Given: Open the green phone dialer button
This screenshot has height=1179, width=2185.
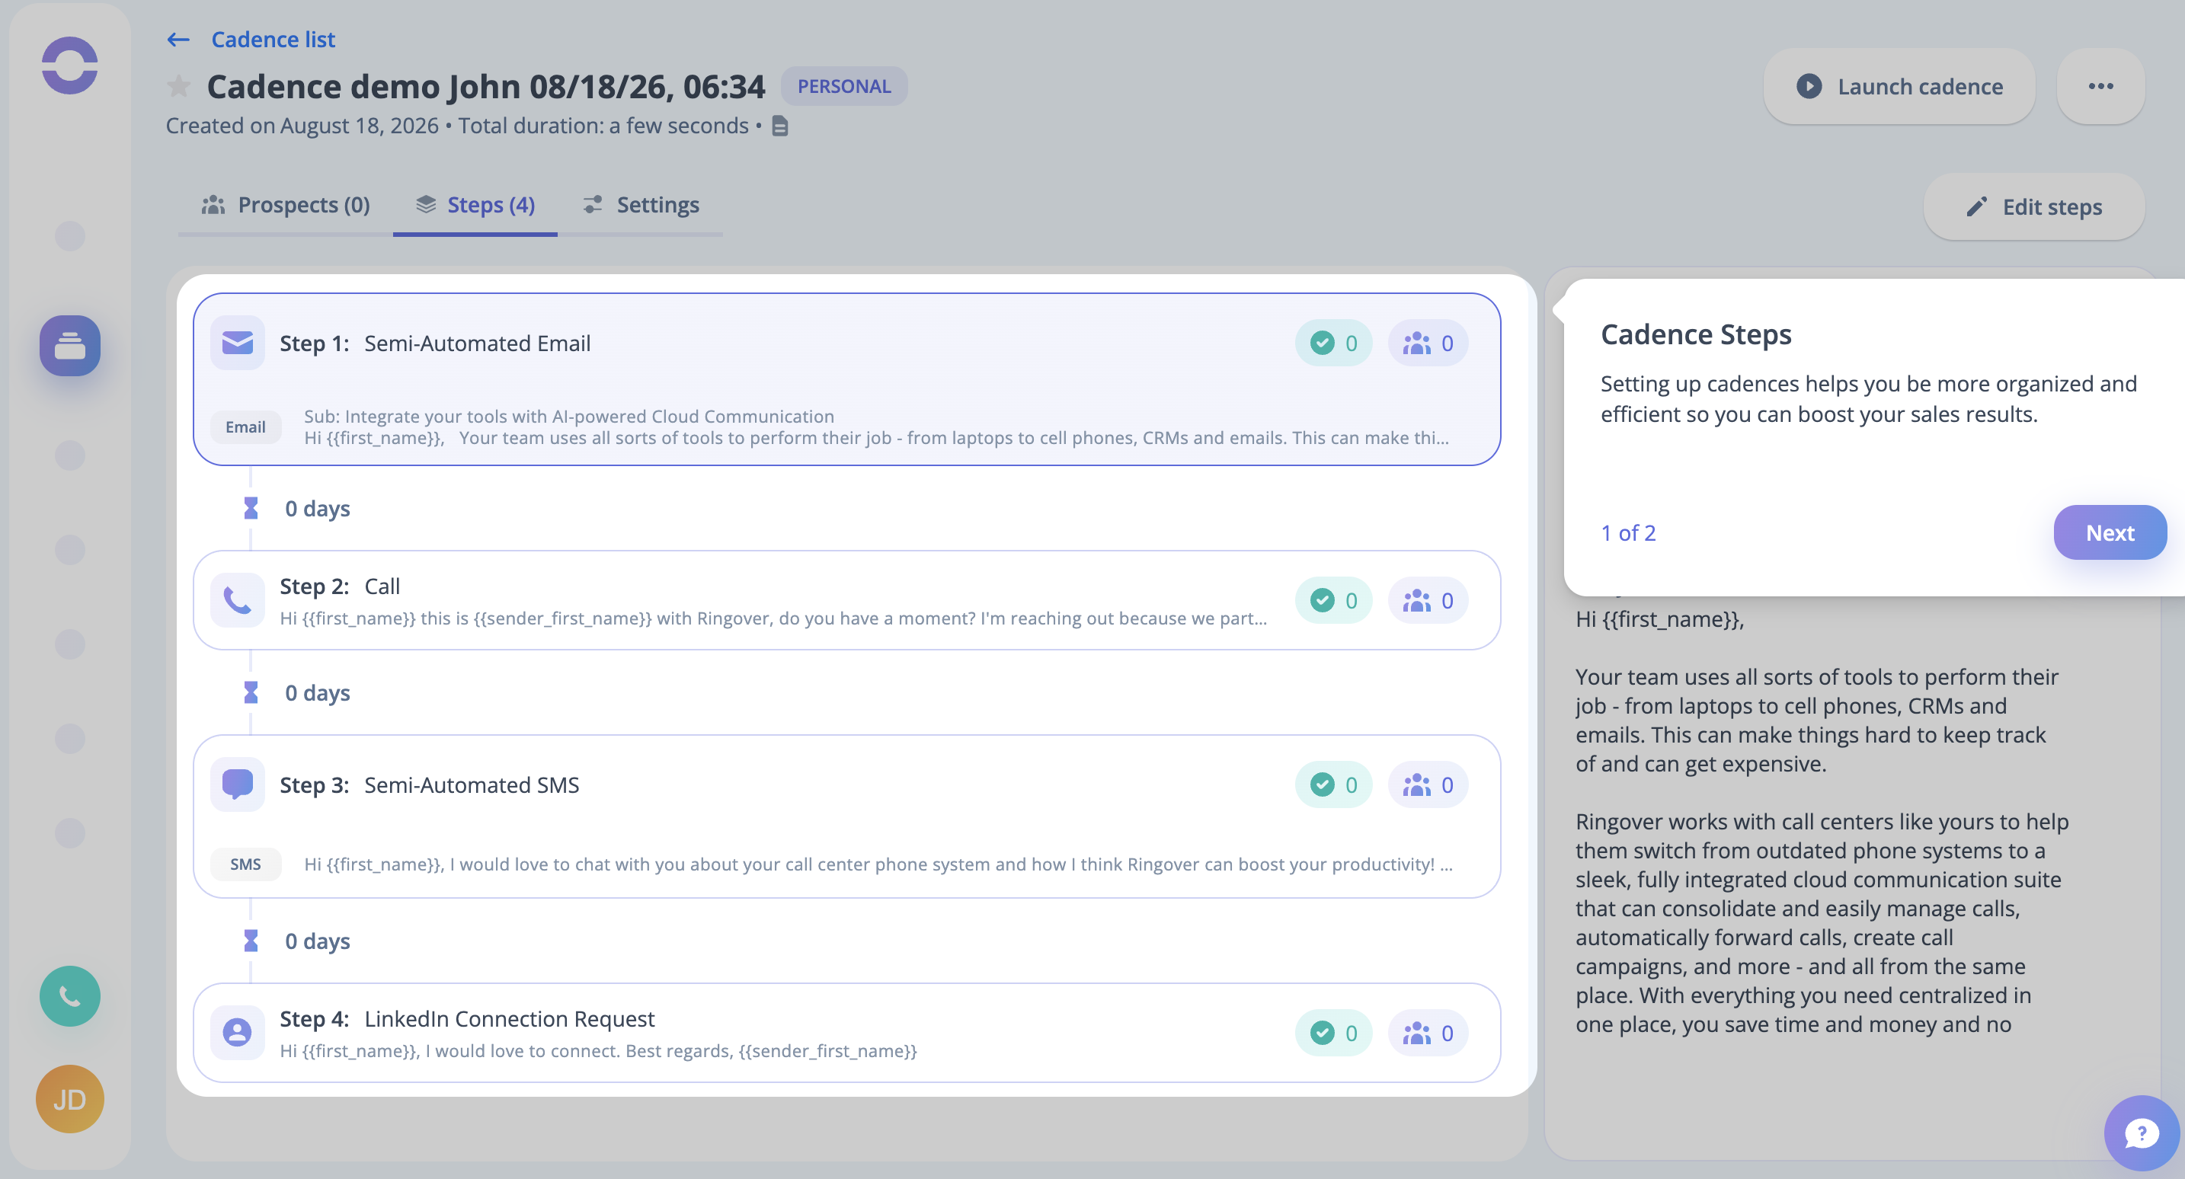Looking at the screenshot, I should click(x=69, y=995).
